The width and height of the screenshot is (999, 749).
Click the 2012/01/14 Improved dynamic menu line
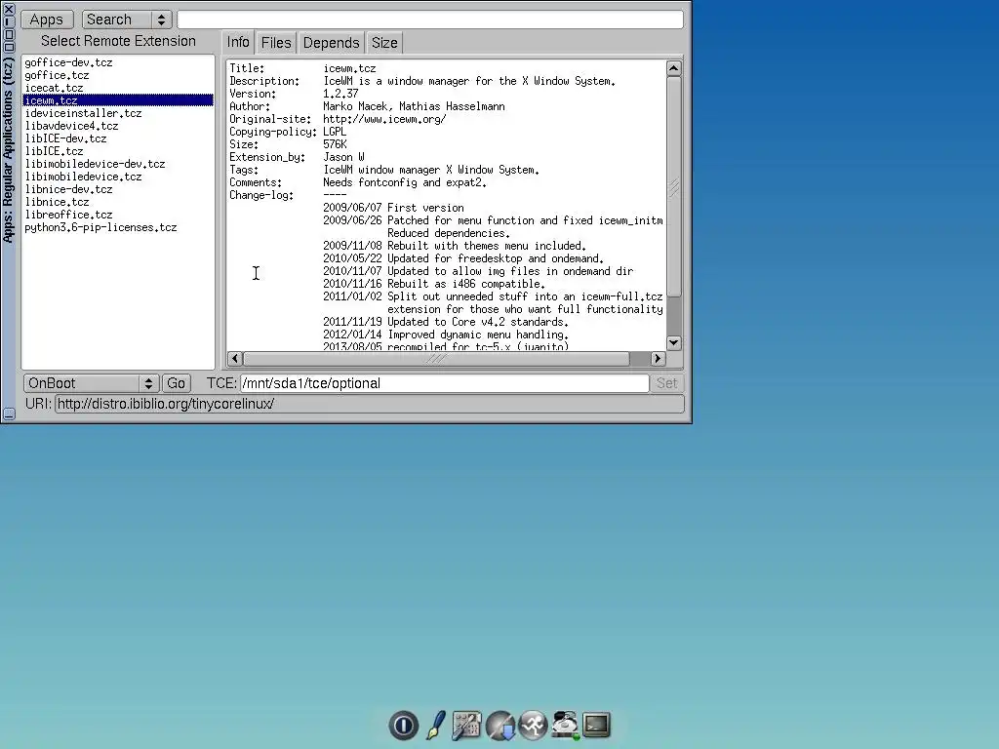click(446, 335)
